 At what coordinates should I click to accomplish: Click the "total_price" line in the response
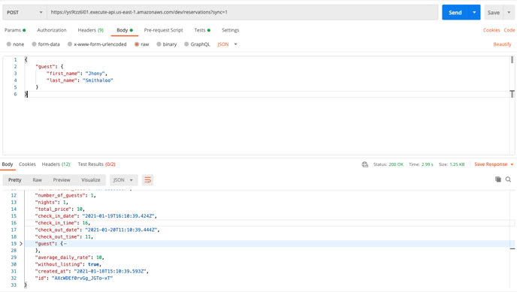[x=59, y=209]
